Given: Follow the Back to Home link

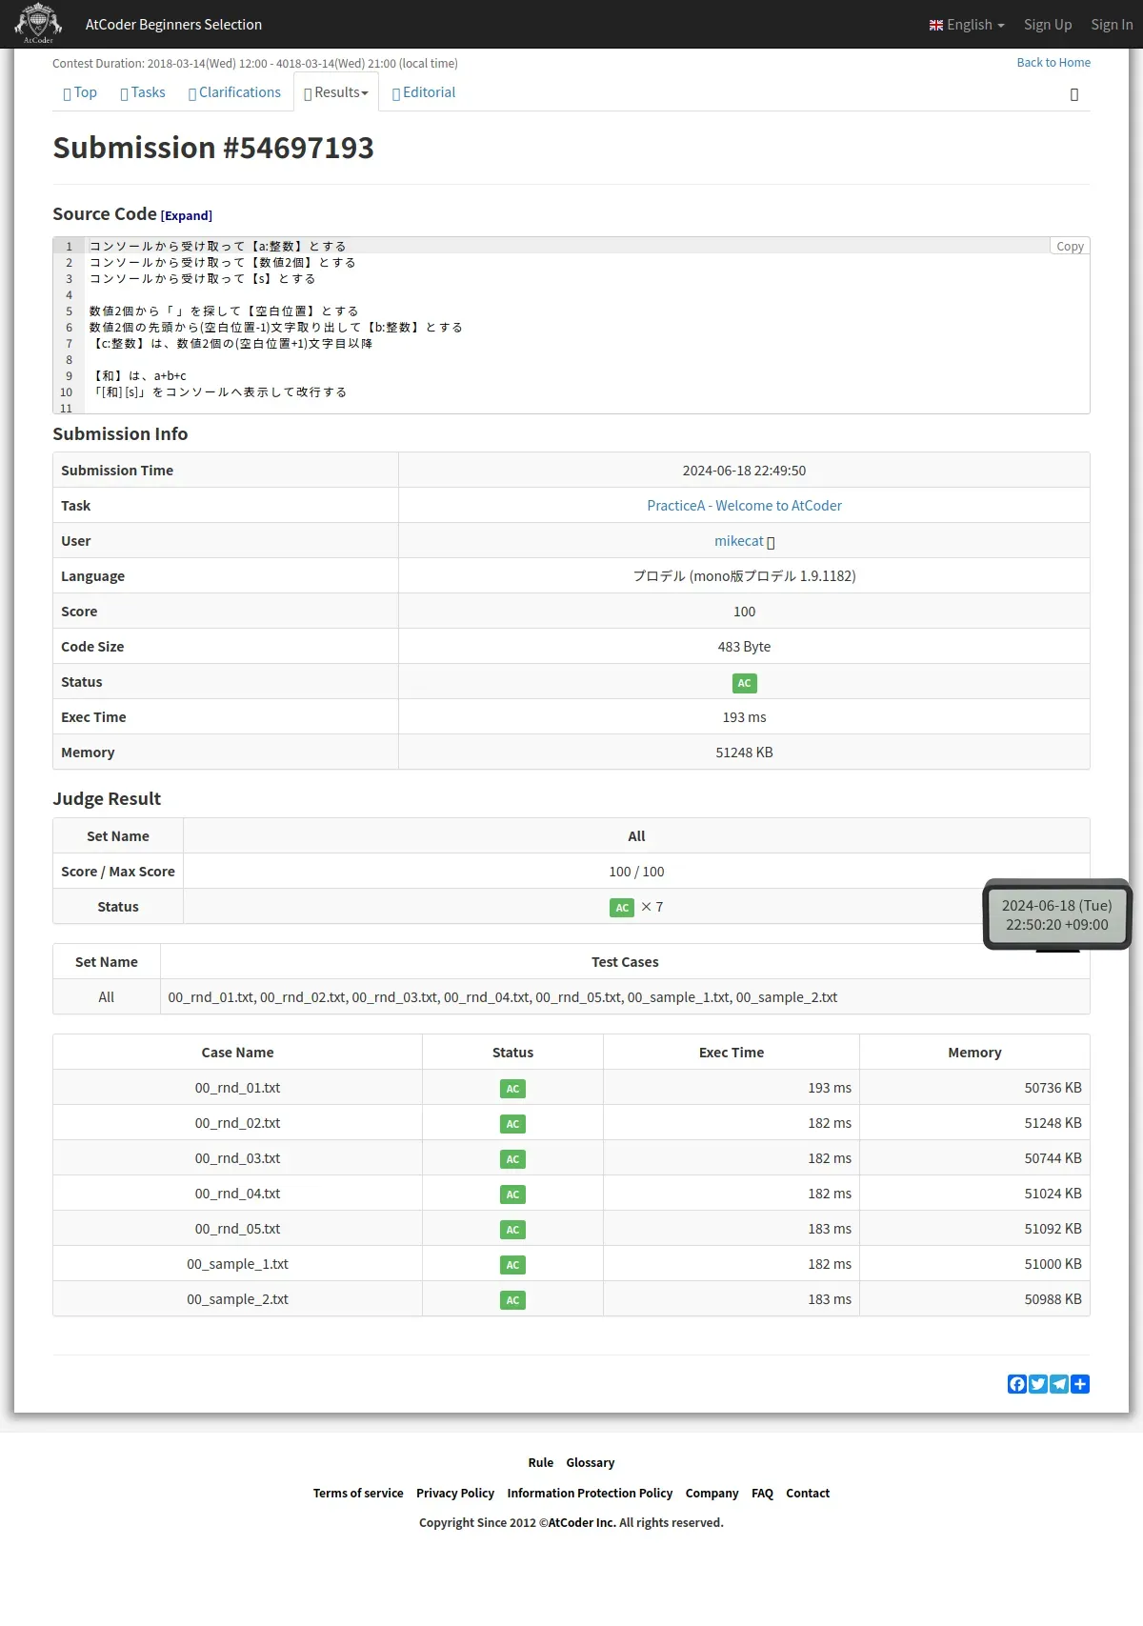Looking at the screenshot, I should pyautogui.click(x=1053, y=63).
